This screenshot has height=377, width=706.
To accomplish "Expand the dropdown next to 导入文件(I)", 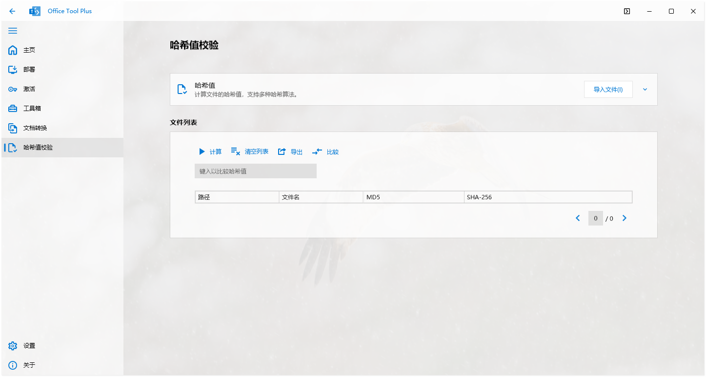I will 645,89.
